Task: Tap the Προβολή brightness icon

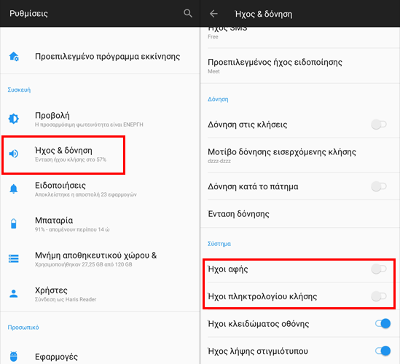Action: click(14, 119)
